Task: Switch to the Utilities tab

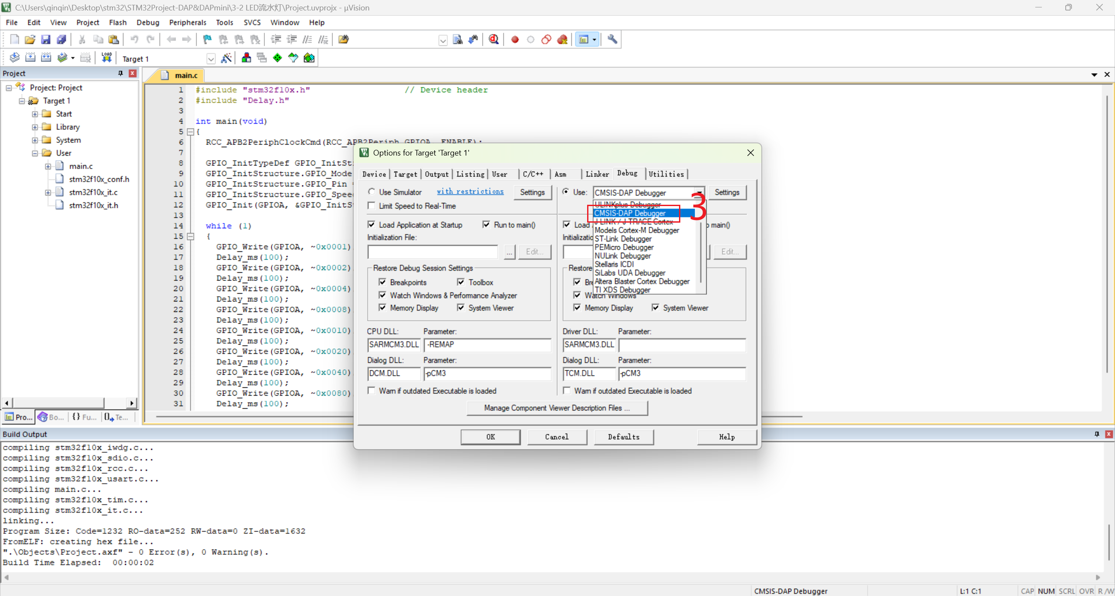Action: [x=666, y=174]
